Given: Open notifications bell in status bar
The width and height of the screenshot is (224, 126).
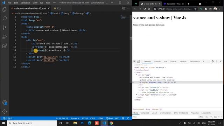Looking at the screenshot, I should pyautogui.click(x=128, y=118).
